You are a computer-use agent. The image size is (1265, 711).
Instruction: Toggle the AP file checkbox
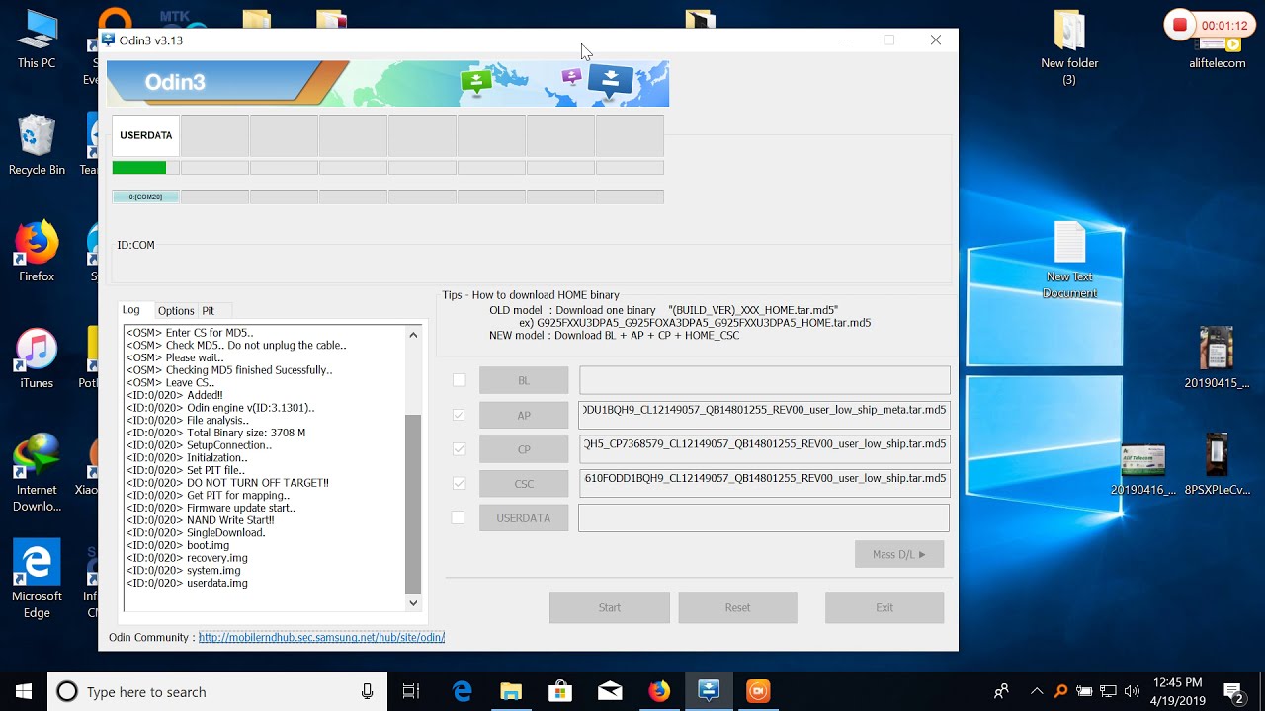[x=459, y=415]
